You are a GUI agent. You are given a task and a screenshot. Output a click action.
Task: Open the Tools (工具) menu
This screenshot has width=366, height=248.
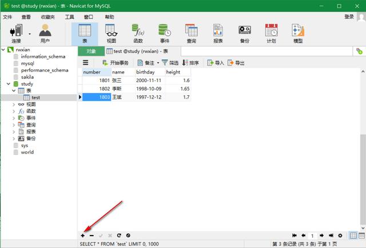[70, 17]
